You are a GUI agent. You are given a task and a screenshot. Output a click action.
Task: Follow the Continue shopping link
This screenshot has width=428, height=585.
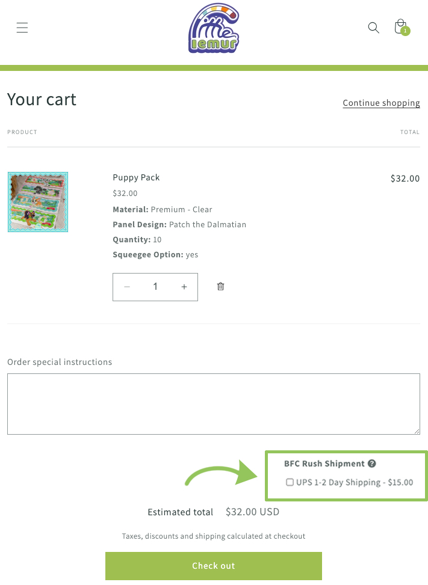click(381, 103)
